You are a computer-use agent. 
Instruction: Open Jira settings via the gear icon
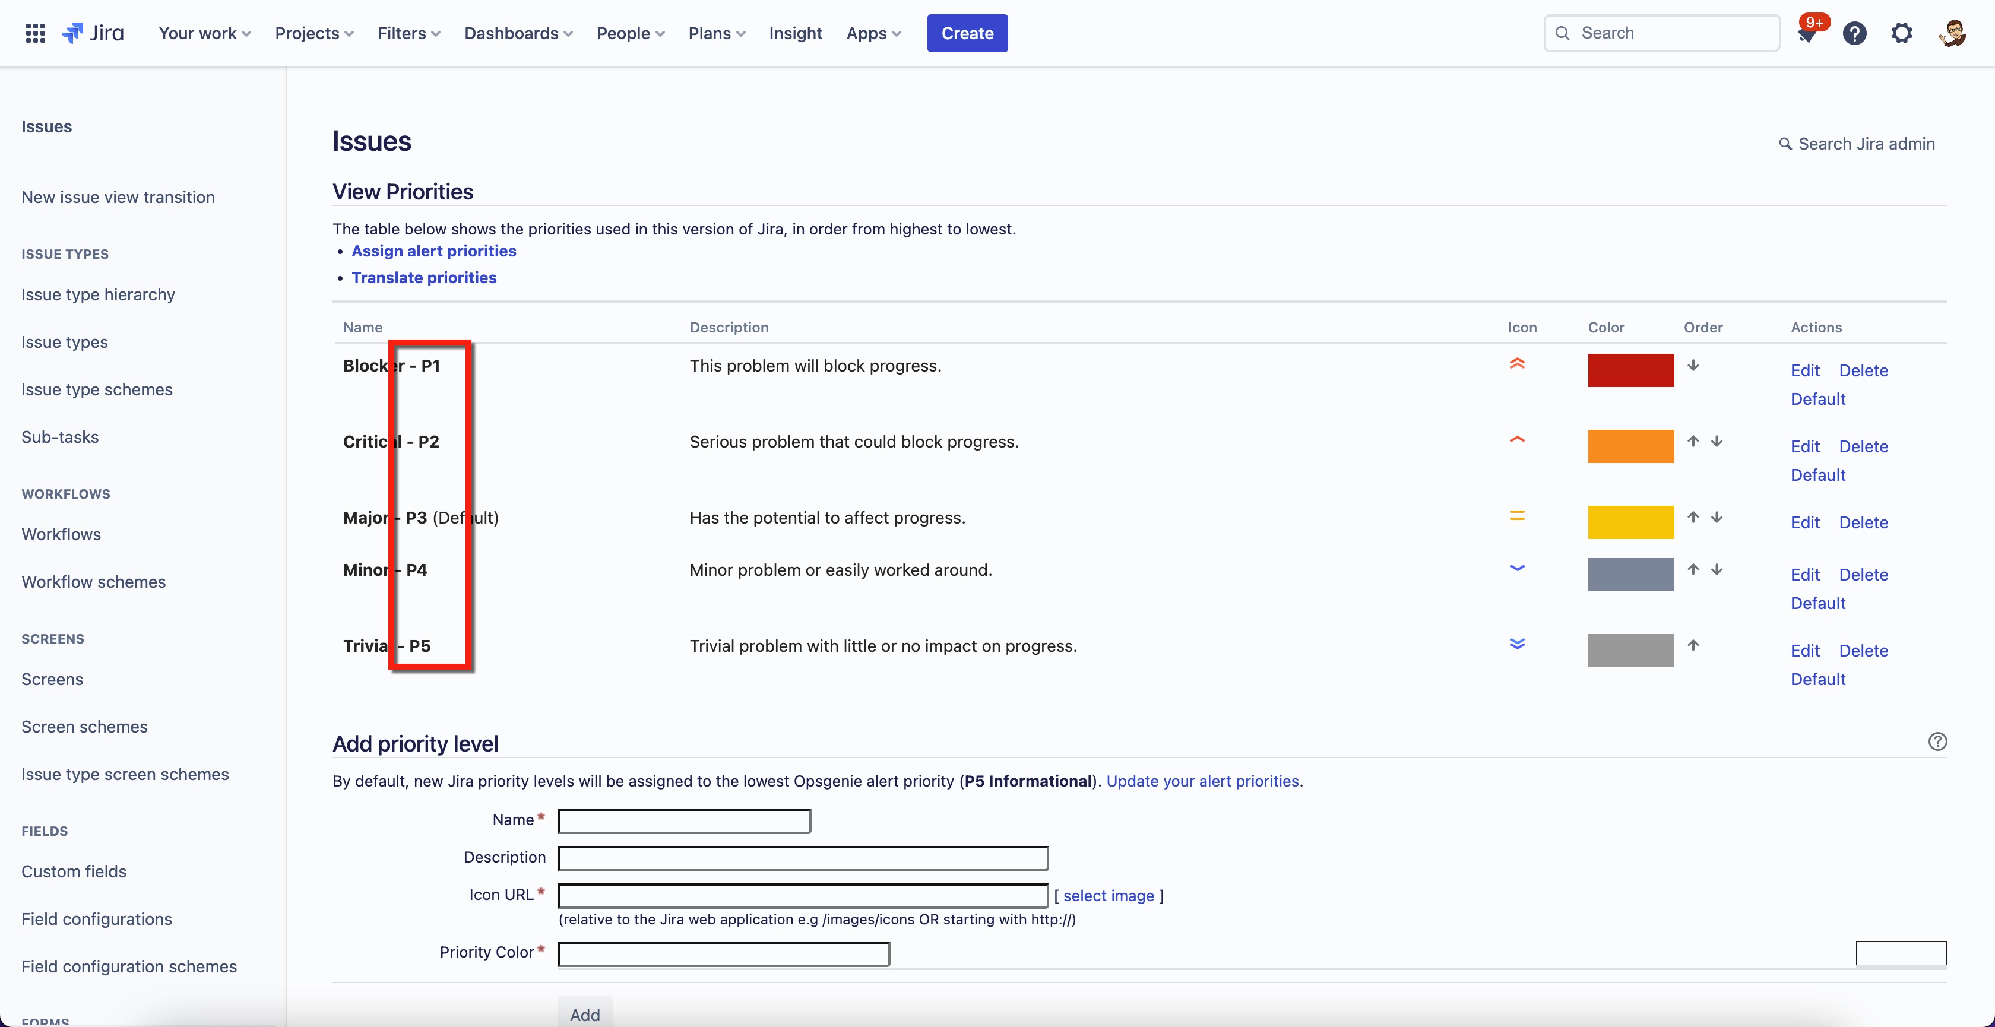[1902, 33]
